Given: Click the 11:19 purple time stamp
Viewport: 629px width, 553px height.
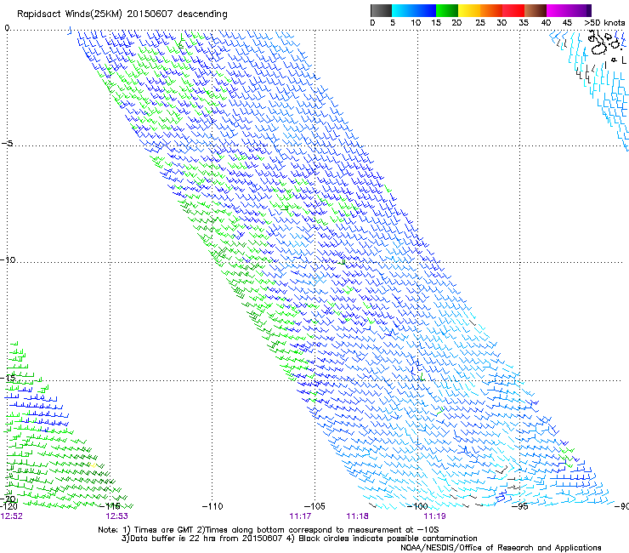Looking at the screenshot, I should (x=434, y=516).
